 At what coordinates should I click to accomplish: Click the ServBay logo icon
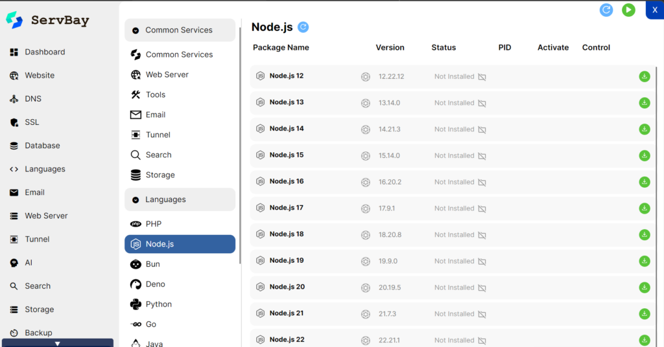point(14,20)
